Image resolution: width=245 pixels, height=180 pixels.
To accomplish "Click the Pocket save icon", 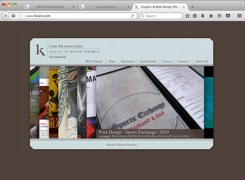I will click(228, 16).
